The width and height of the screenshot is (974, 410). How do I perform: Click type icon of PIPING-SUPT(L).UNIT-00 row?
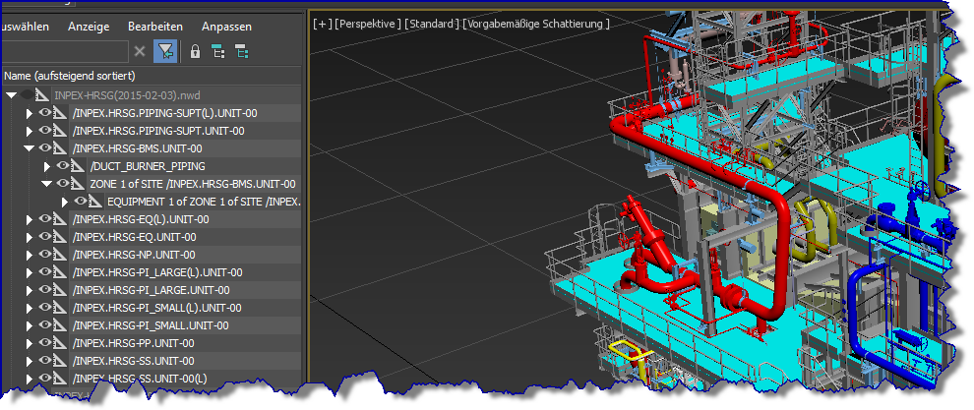(59, 113)
